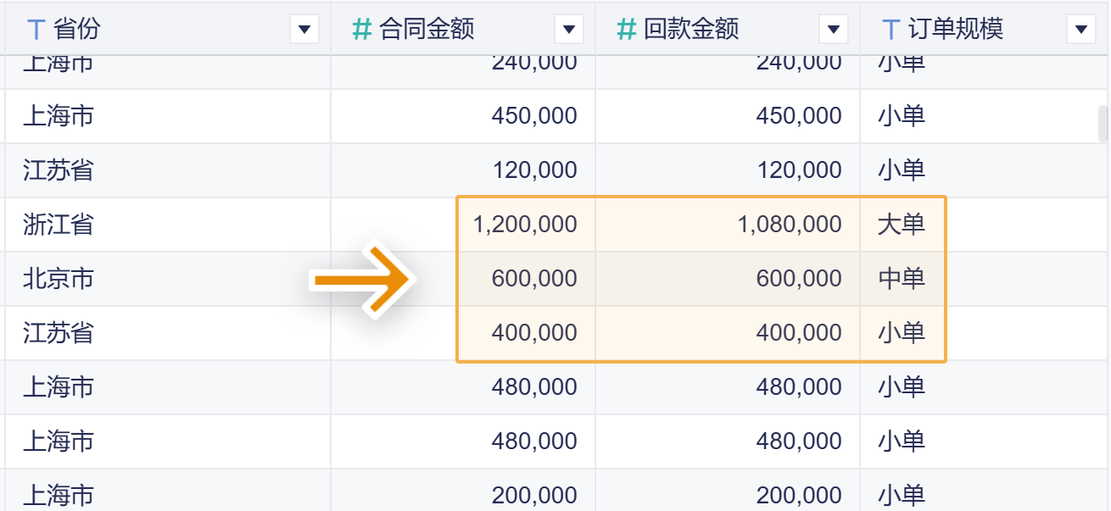
Task: Click the text type icon beside 订单规模
Action: [x=890, y=30]
